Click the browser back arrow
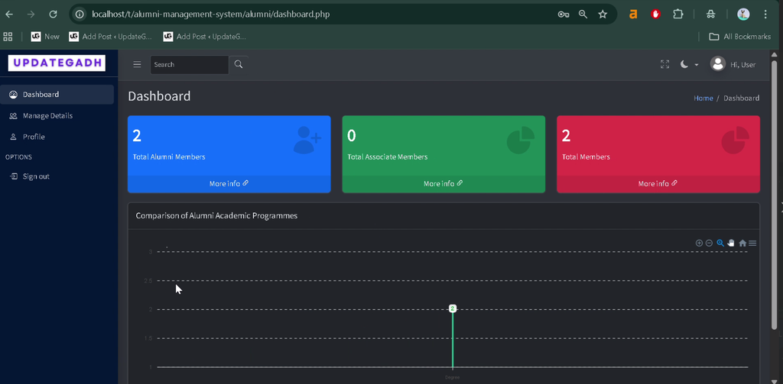 [x=9, y=15]
